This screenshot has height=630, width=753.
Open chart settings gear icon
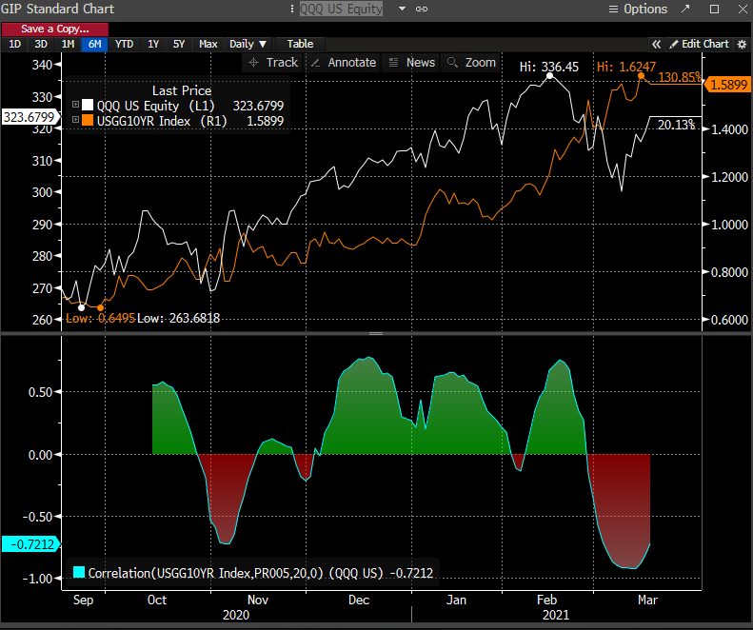[743, 44]
